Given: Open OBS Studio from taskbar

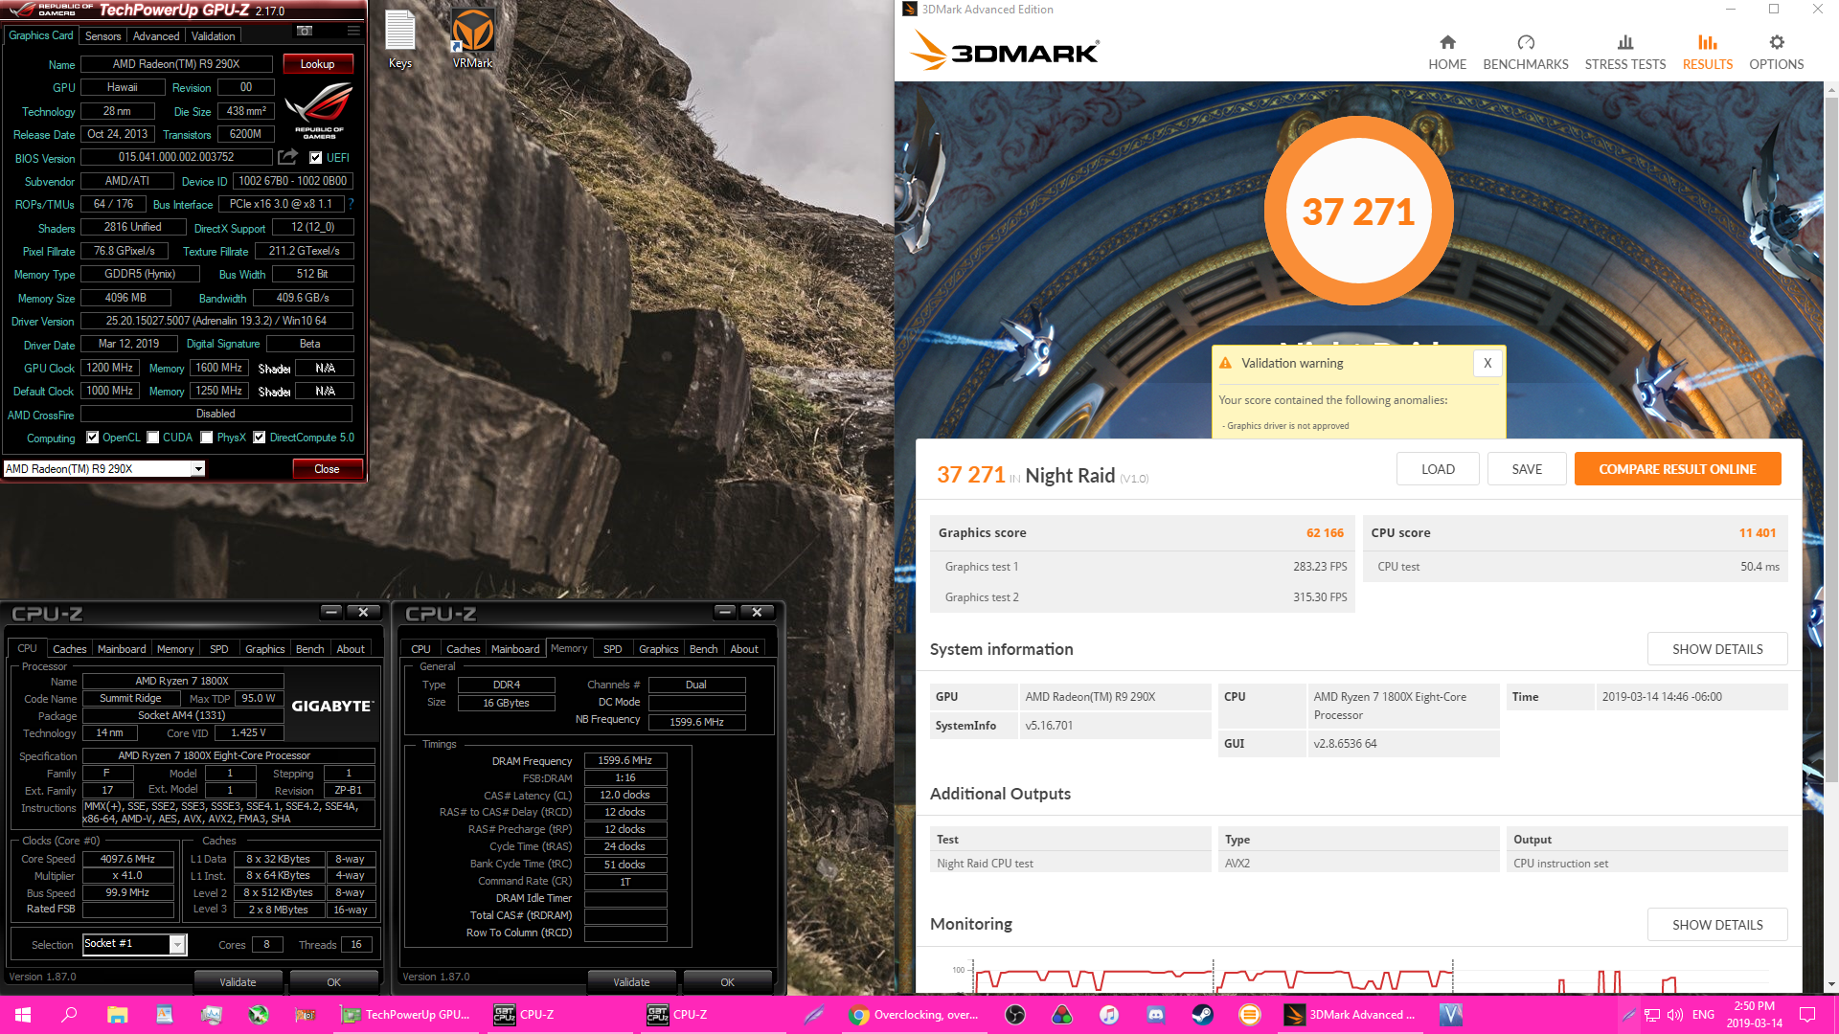Looking at the screenshot, I should click(1014, 1015).
